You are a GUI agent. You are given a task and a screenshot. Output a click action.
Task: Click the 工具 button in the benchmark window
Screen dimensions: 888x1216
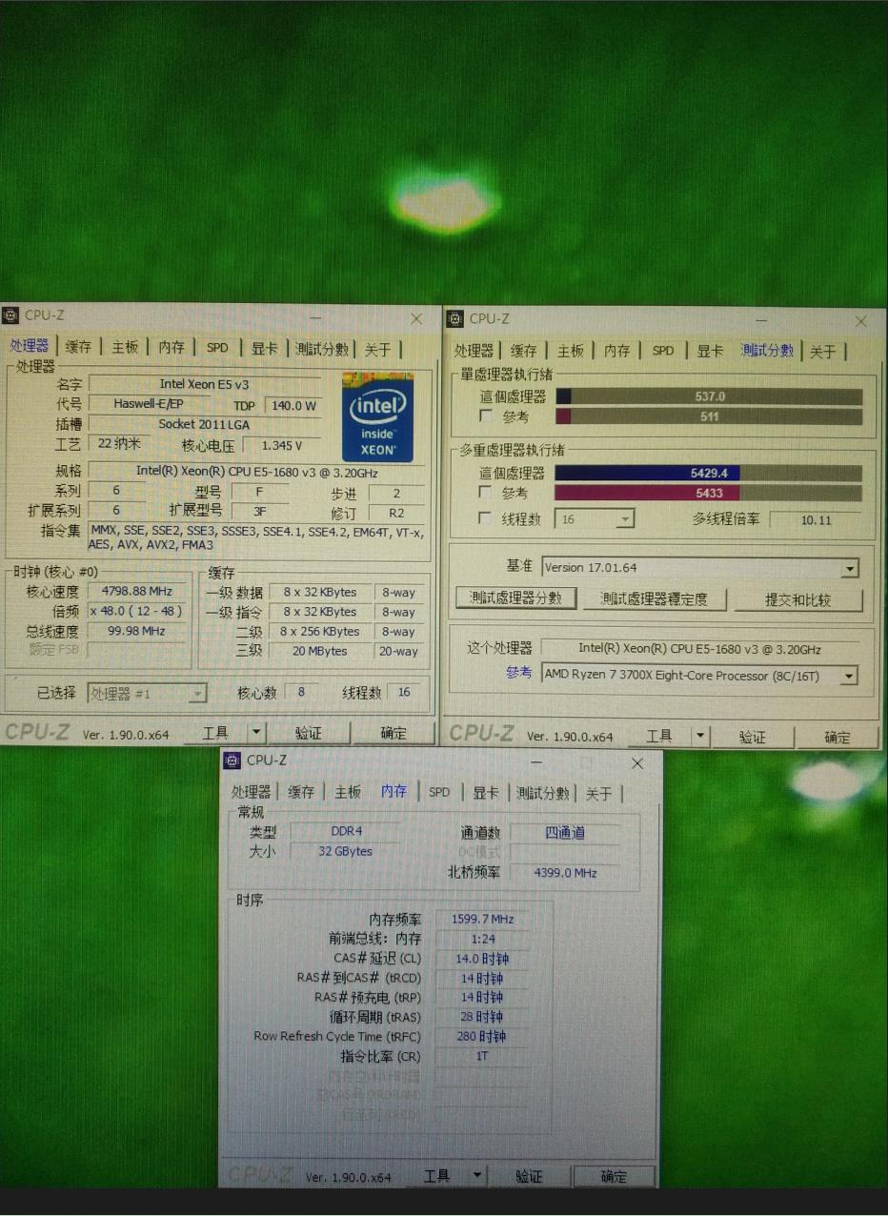click(659, 736)
